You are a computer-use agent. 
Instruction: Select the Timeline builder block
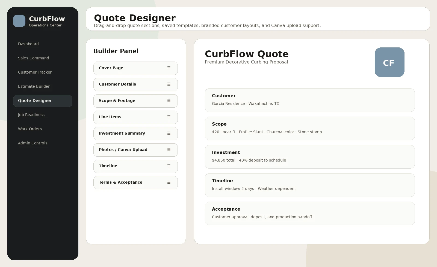point(135,166)
